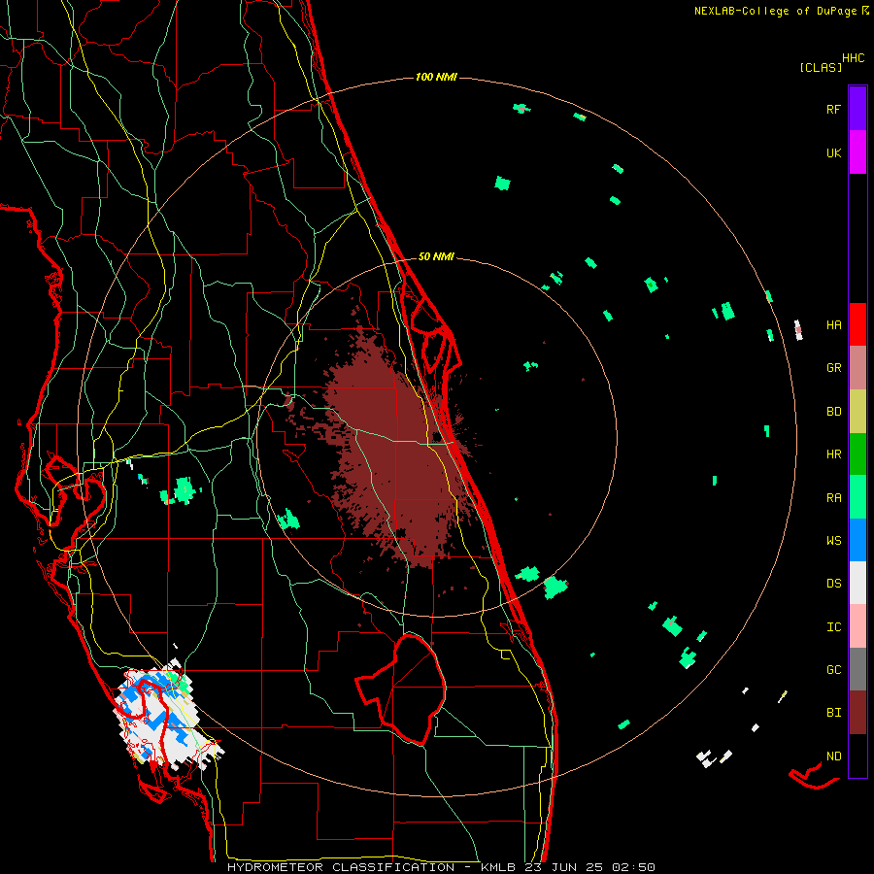This screenshot has height=874, width=874.
Task: Click the BI brown legend swatch
Action: click(x=857, y=713)
